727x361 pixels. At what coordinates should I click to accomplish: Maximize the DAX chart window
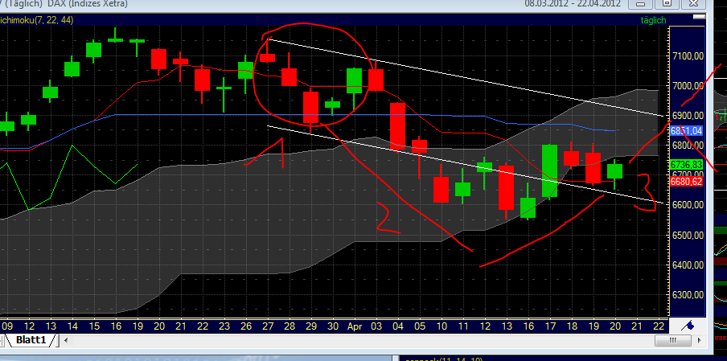(x=667, y=3)
